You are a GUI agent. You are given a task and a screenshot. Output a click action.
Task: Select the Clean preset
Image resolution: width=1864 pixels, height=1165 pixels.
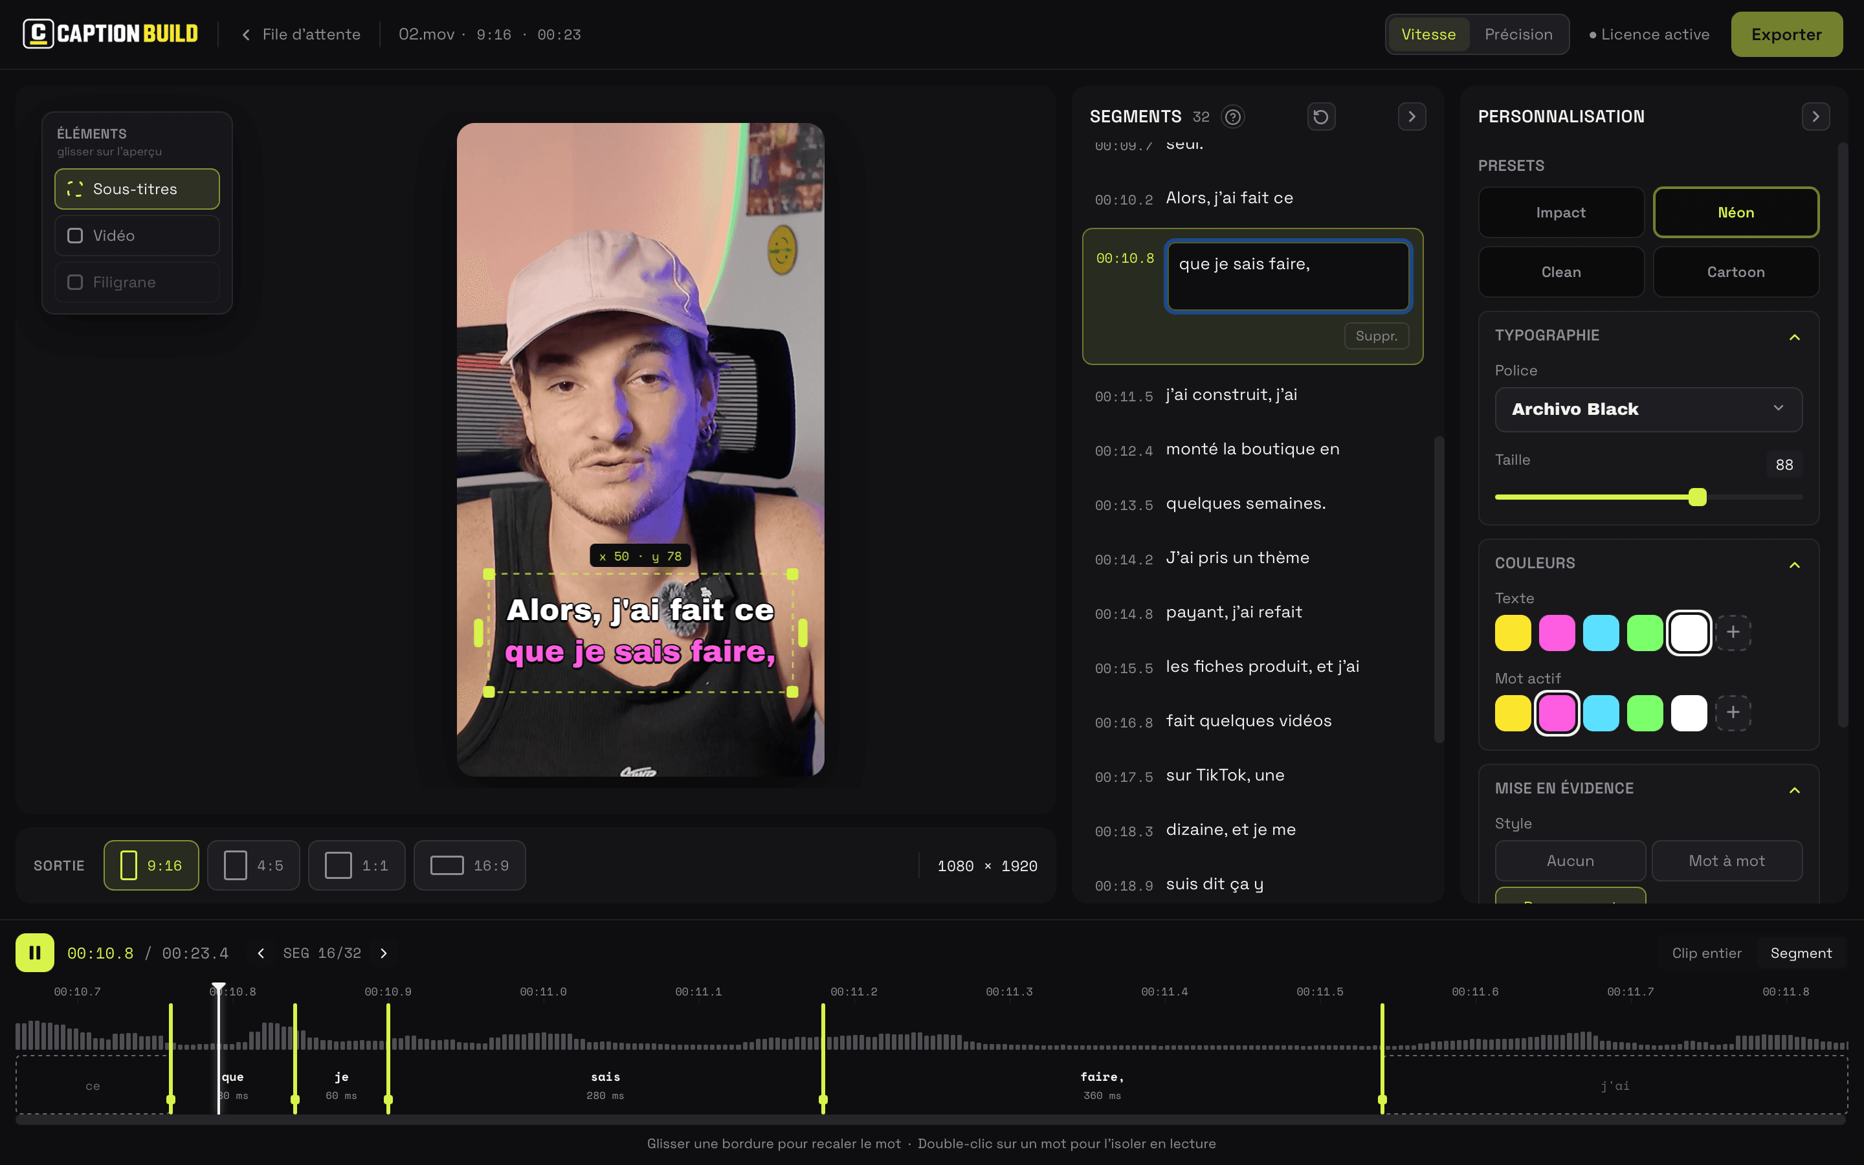tap(1560, 272)
